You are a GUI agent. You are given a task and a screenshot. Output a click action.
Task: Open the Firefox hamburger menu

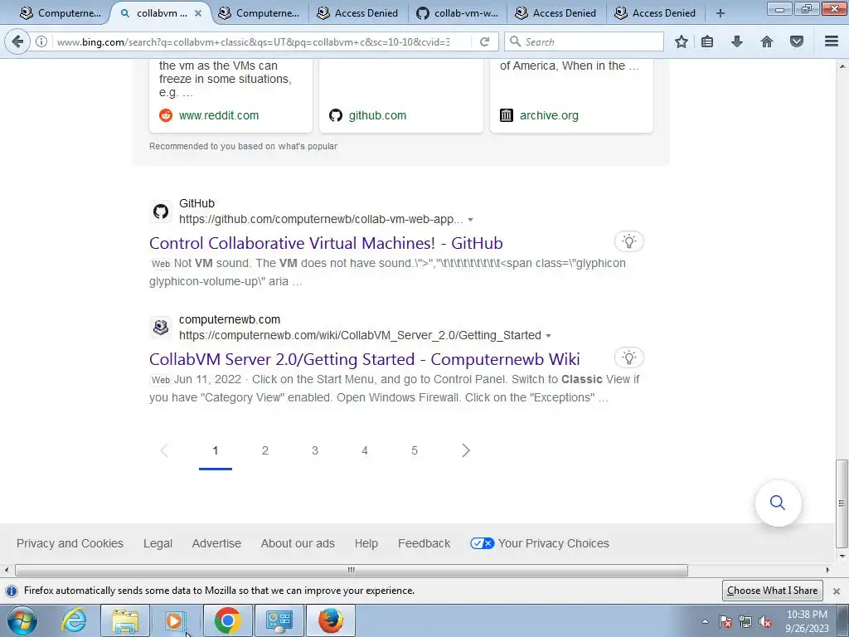coord(832,41)
